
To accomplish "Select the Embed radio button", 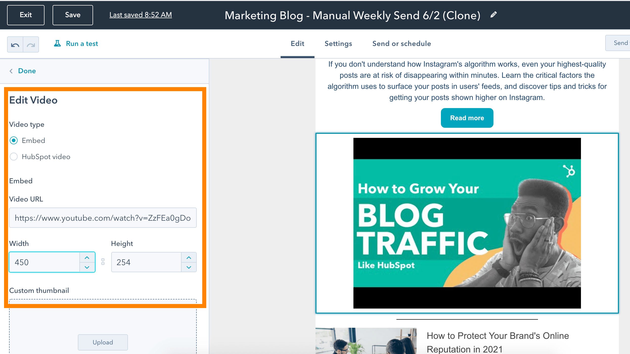I will [x=14, y=140].
